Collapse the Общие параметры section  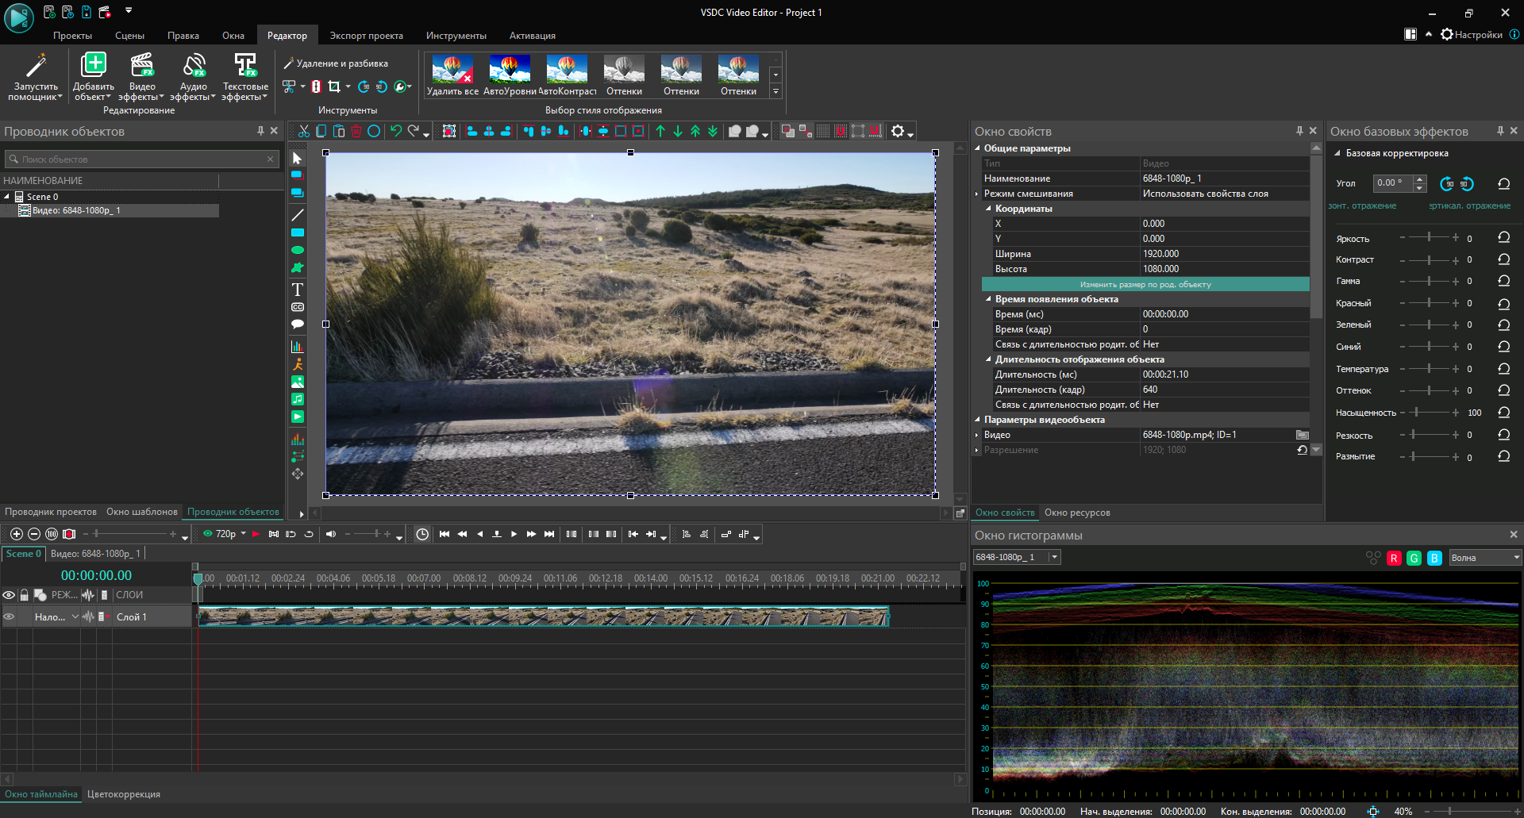coord(977,148)
